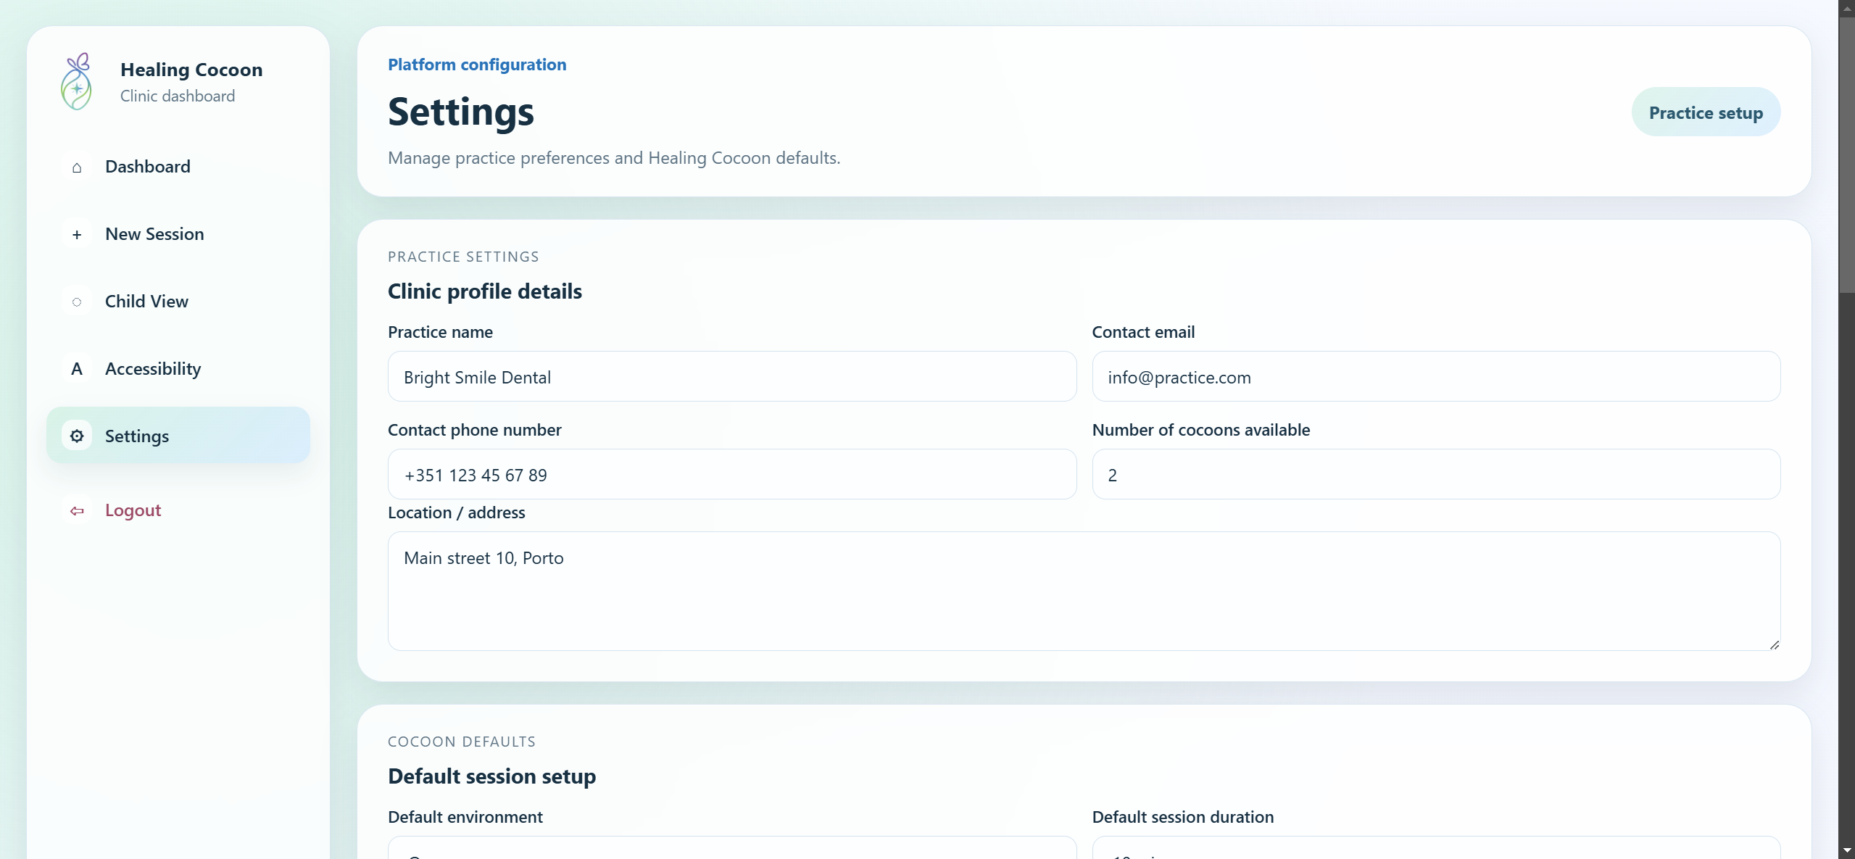This screenshot has height=859, width=1855.
Task: Focus the Contact email field
Action: 1435,377
